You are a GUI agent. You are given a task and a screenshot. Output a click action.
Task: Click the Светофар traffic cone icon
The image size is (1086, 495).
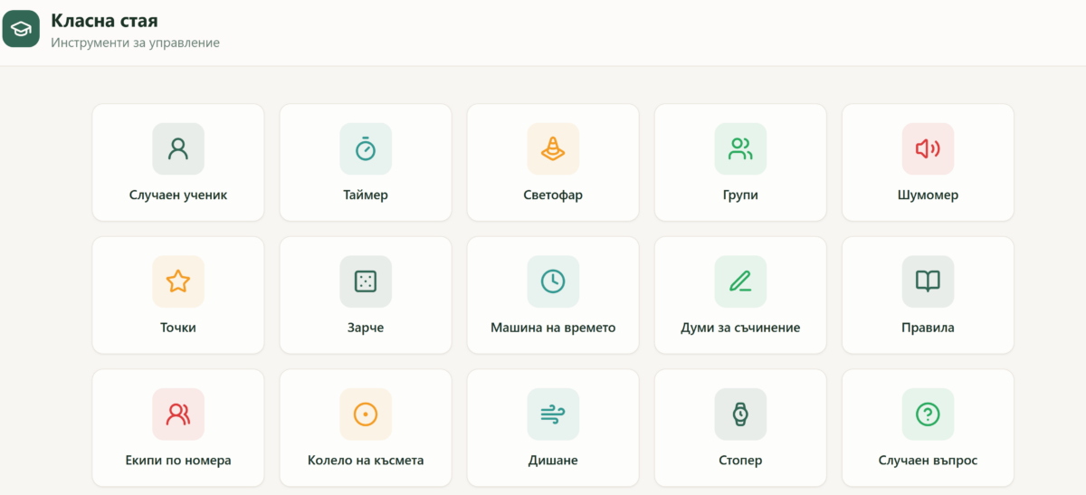(553, 148)
